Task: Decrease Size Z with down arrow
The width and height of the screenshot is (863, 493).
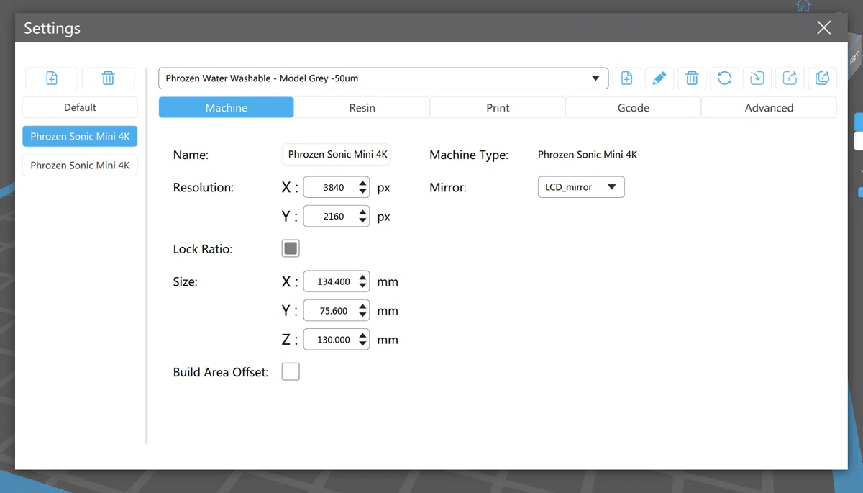Action: pos(363,344)
